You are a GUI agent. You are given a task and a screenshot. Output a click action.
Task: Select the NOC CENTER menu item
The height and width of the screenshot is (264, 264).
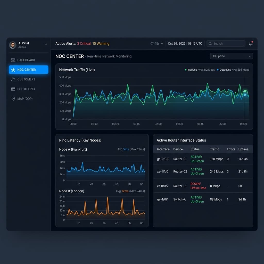29,70
